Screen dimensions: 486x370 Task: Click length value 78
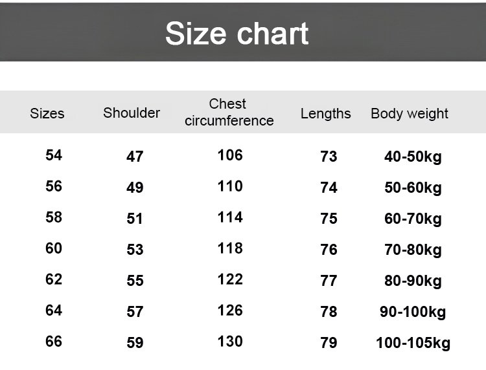[x=329, y=312]
